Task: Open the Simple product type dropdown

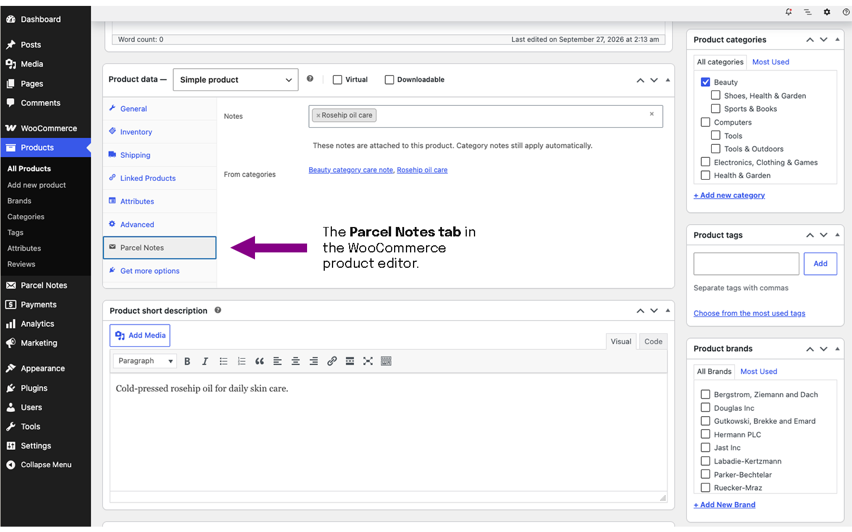Action: [235, 80]
